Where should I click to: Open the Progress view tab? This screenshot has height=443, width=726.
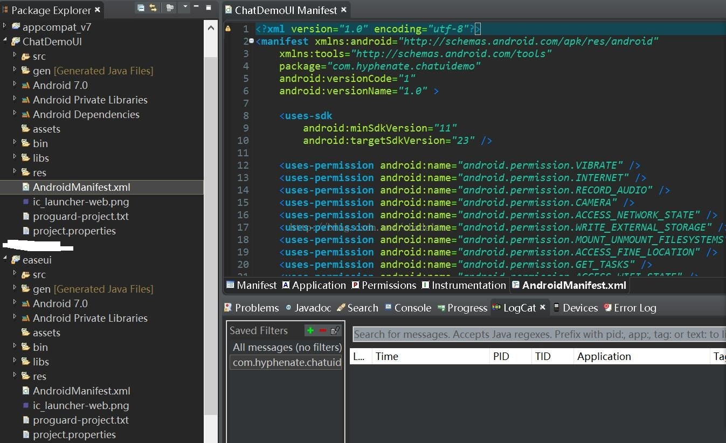coord(462,308)
